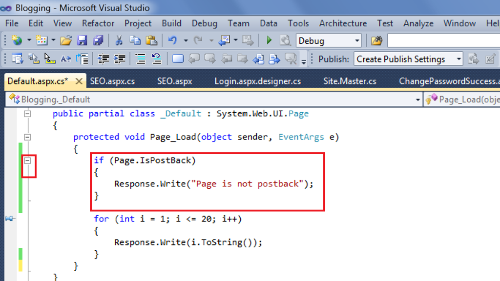
Task: Click the Decrease Line Indent icon
Action: click(x=104, y=59)
